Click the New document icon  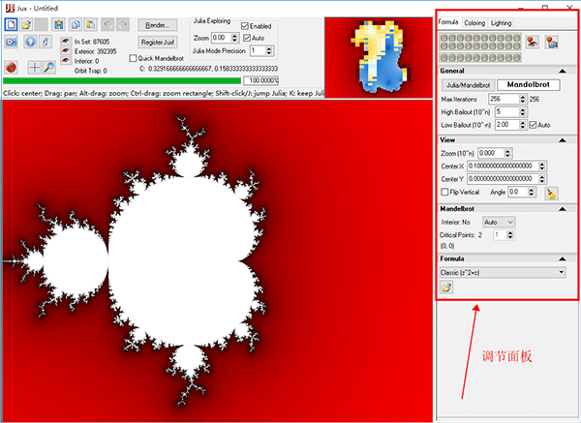coord(11,22)
